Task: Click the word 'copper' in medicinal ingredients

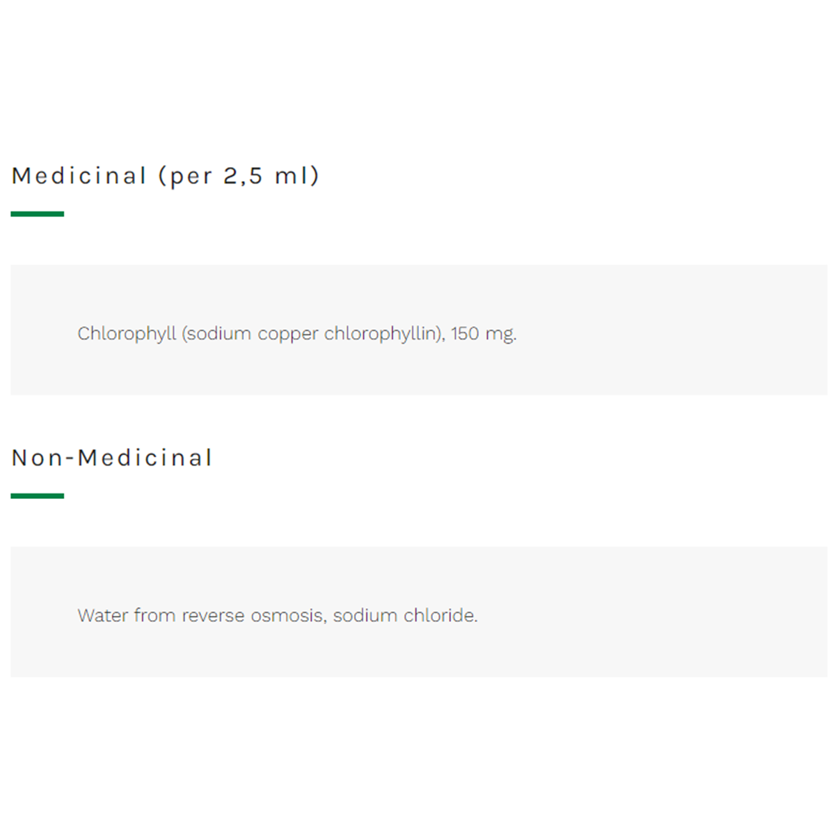Action: 288,335
